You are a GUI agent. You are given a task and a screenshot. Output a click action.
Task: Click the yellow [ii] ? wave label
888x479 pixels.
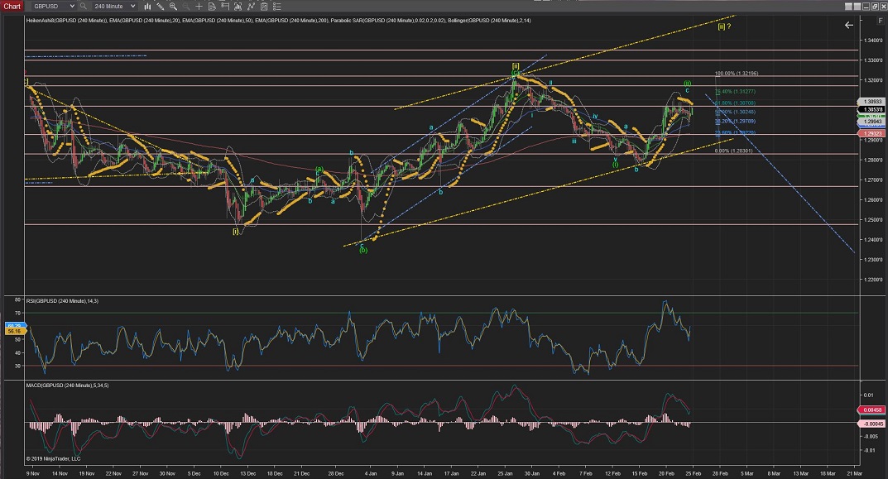click(x=724, y=26)
